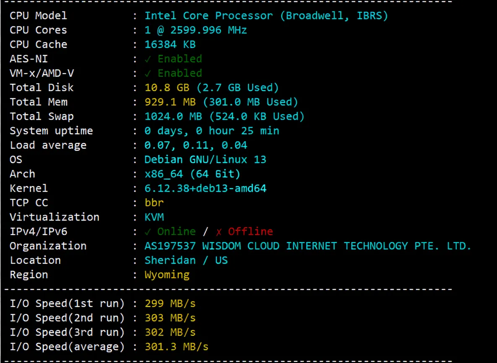Click the Kernel version 6.12.38+deb13-amd64
The width and height of the screenshot is (497, 363).
point(205,188)
